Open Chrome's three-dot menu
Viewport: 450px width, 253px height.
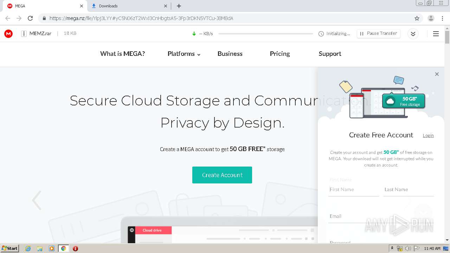pos(442,18)
